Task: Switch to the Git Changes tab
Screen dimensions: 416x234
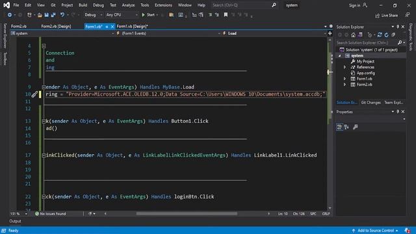Action: tap(370, 103)
